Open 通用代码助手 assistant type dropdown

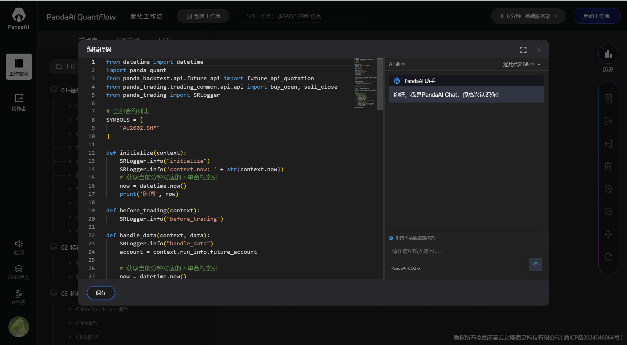point(522,64)
